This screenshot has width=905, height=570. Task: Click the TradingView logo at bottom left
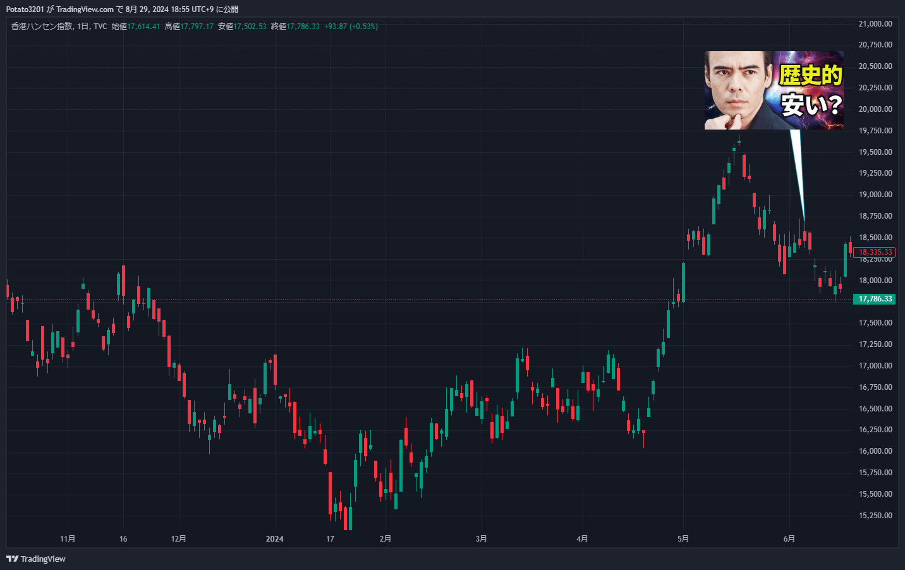pos(36,559)
